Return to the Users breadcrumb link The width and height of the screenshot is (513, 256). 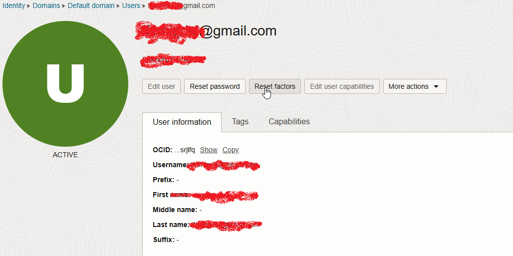131,6
